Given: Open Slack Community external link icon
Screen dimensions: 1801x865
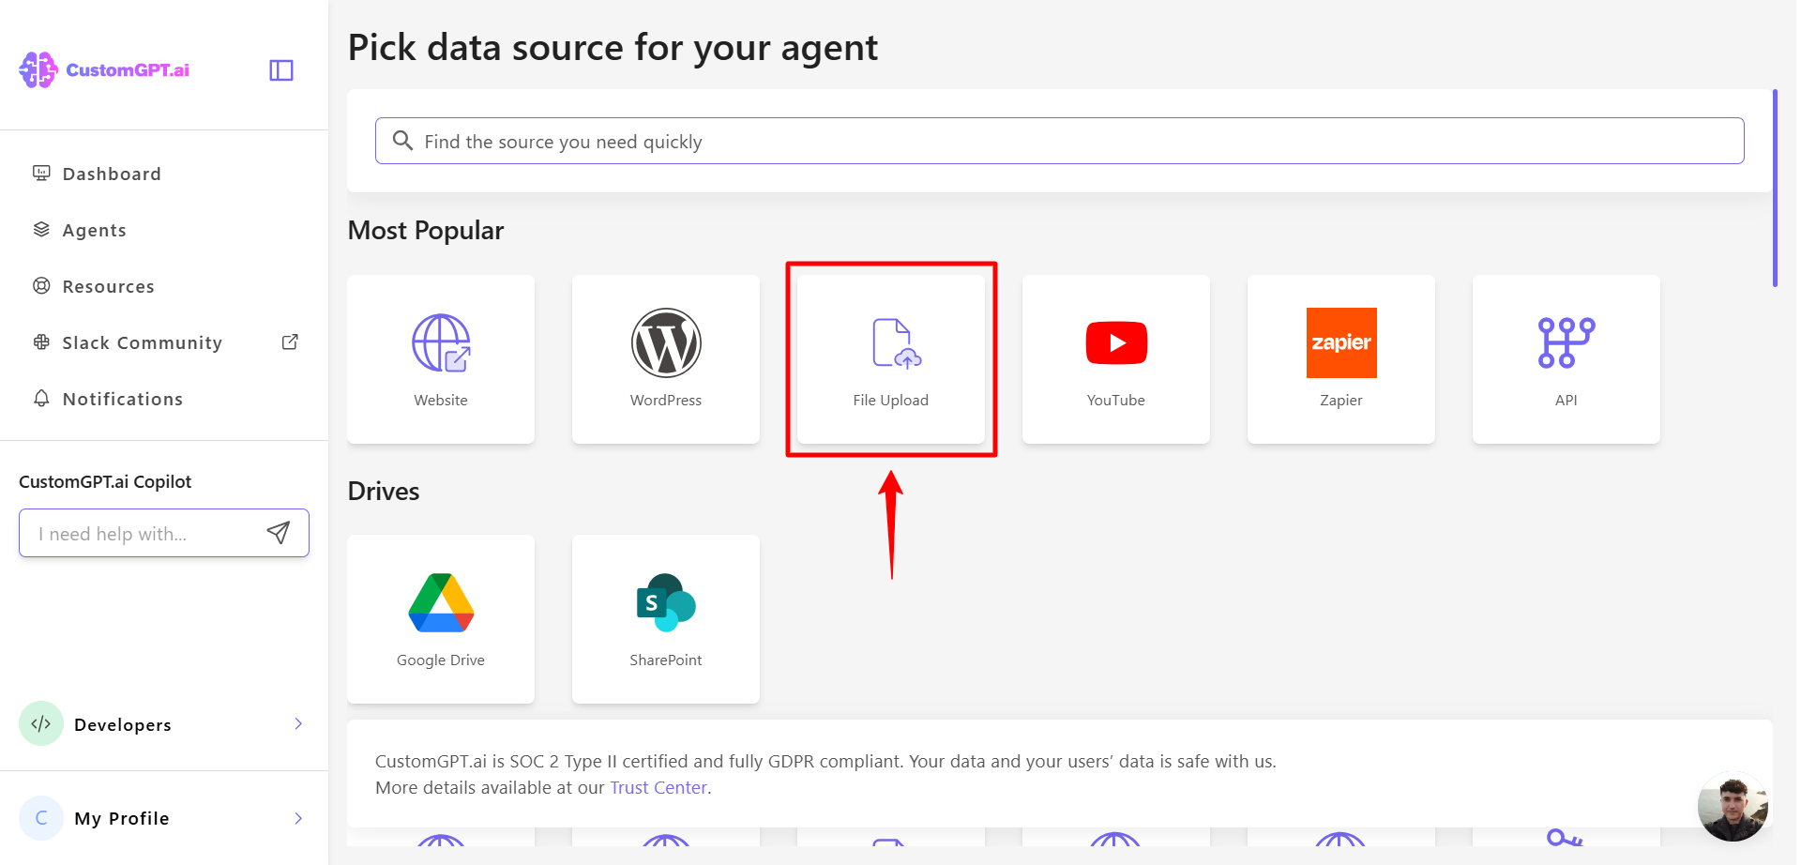Looking at the screenshot, I should point(290,342).
